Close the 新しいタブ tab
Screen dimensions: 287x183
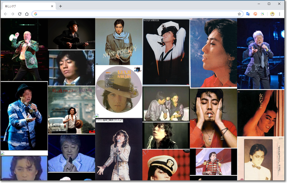coord(52,6)
